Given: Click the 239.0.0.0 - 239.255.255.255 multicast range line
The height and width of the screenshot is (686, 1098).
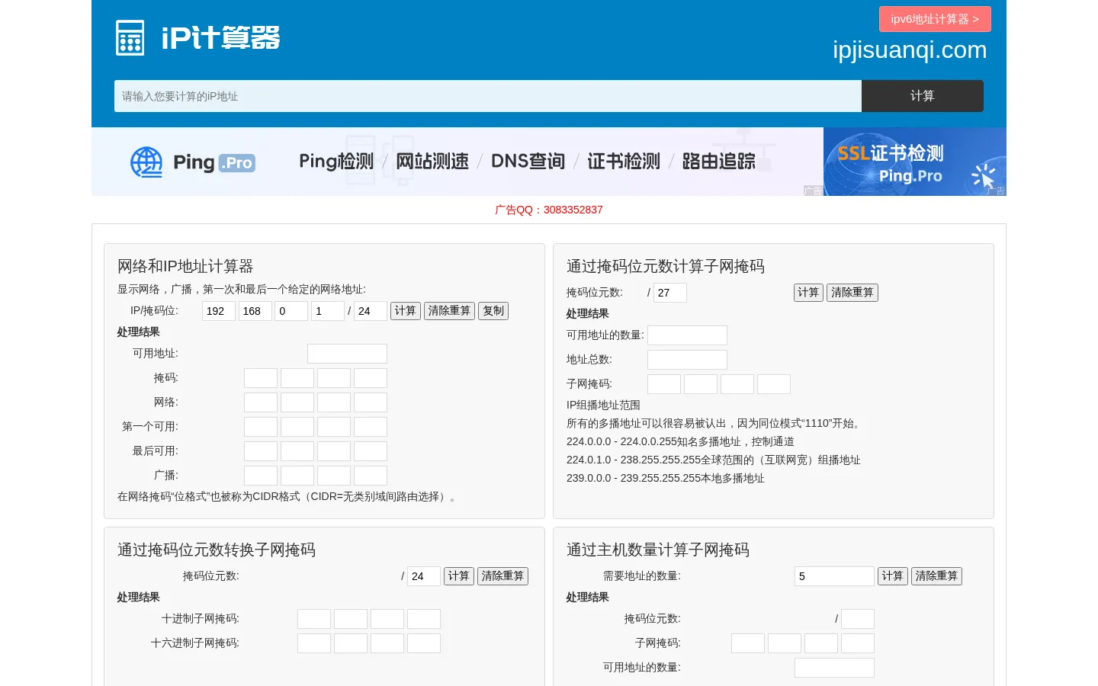Looking at the screenshot, I should 666,479.
